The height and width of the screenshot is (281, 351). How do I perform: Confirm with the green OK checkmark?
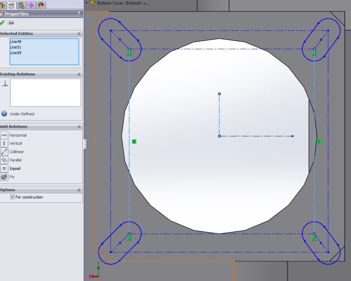(x=2, y=22)
